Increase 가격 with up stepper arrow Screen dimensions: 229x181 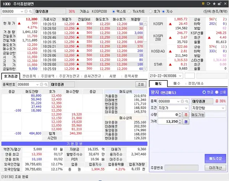coord(180,120)
